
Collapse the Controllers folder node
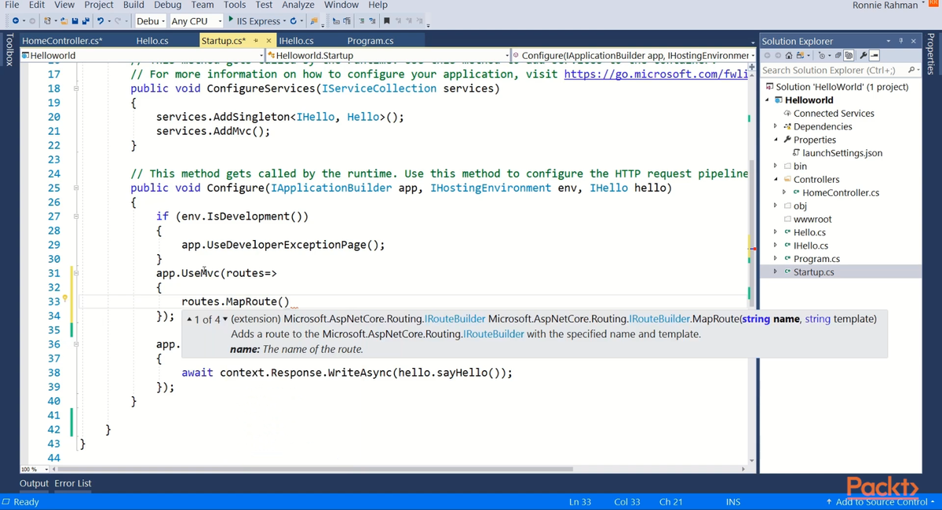pos(776,179)
